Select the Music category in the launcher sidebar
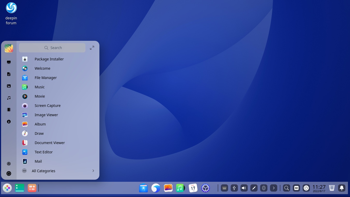This screenshot has height=197, width=350. [x=9, y=98]
